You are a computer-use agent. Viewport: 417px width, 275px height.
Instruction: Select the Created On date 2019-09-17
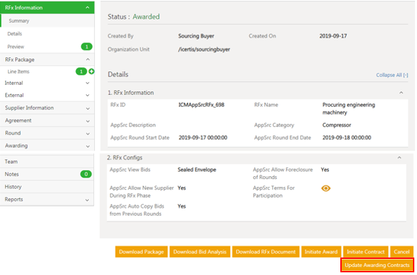[x=333, y=36]
